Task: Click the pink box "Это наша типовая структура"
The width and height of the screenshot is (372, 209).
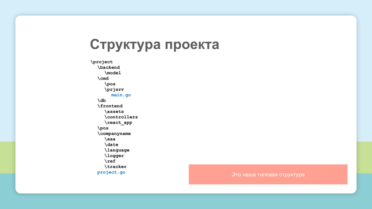Action: 268,175
